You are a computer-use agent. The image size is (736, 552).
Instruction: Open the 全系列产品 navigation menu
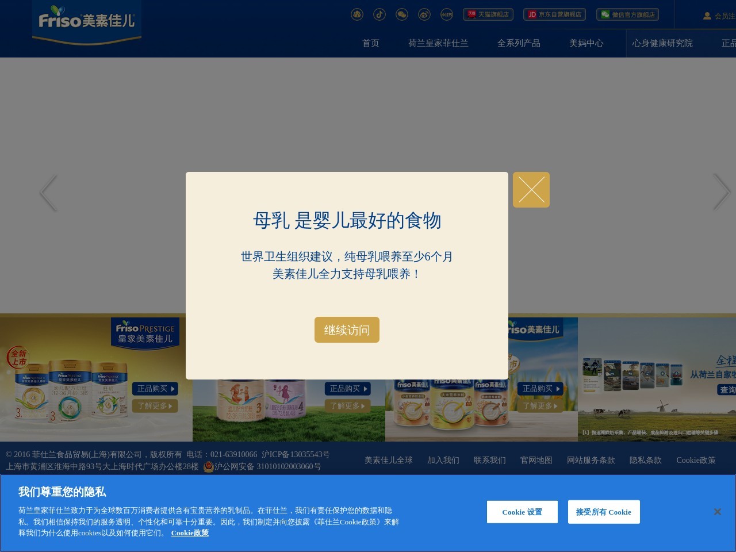tap(519, 43)
